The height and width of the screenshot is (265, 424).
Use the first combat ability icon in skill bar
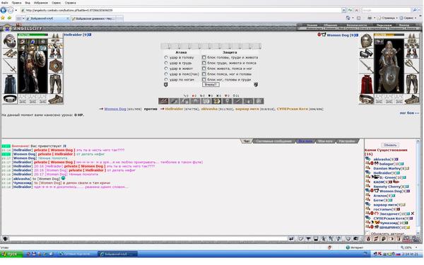[x=163, y=101]
